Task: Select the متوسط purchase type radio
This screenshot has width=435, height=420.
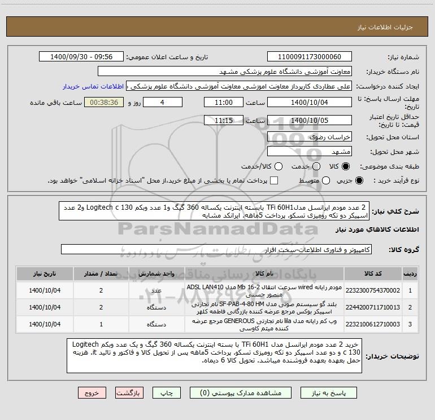Action: tap(326, 180)
